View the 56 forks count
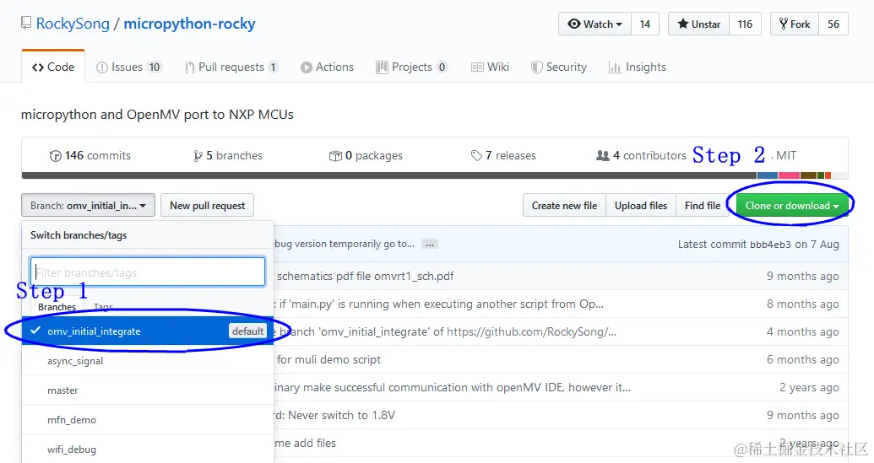The width and height of the screenshot is (874, 463). (833, 24)
